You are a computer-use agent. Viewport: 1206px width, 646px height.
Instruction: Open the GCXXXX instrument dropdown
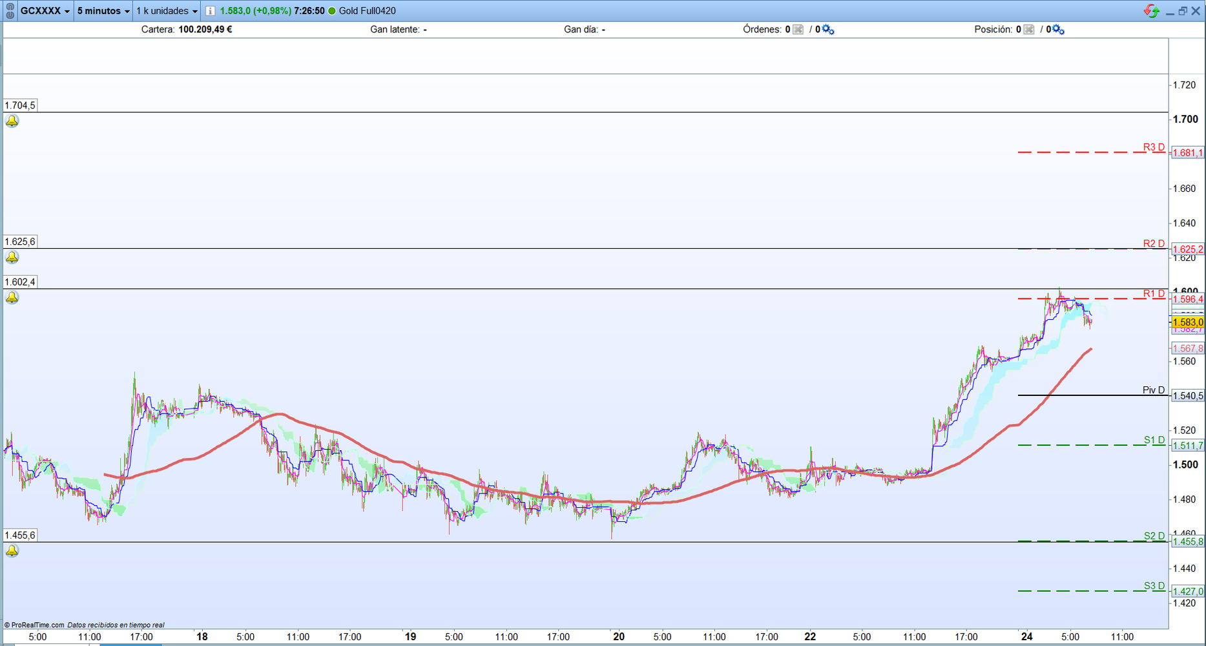click(45, 11)
